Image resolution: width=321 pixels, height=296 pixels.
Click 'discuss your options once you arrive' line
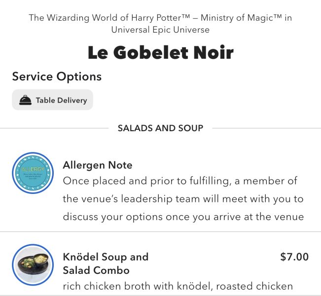[183, 217]
